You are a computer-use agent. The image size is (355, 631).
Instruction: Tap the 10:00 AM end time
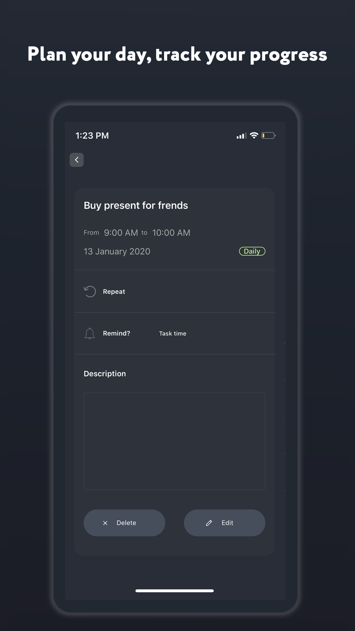coord(171,233)
